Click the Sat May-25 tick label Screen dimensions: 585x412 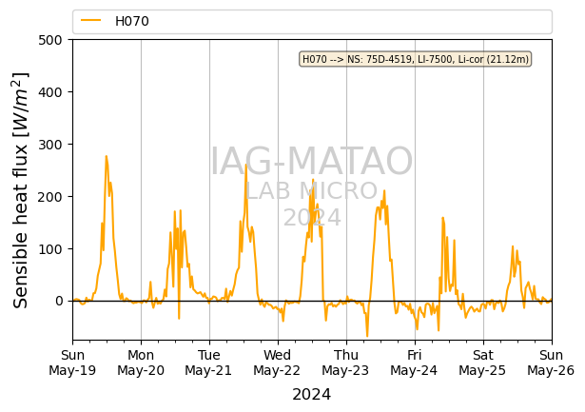pos(482,363)
